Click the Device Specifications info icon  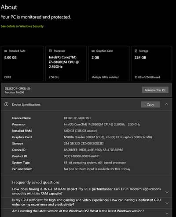[x=6, y=104]
